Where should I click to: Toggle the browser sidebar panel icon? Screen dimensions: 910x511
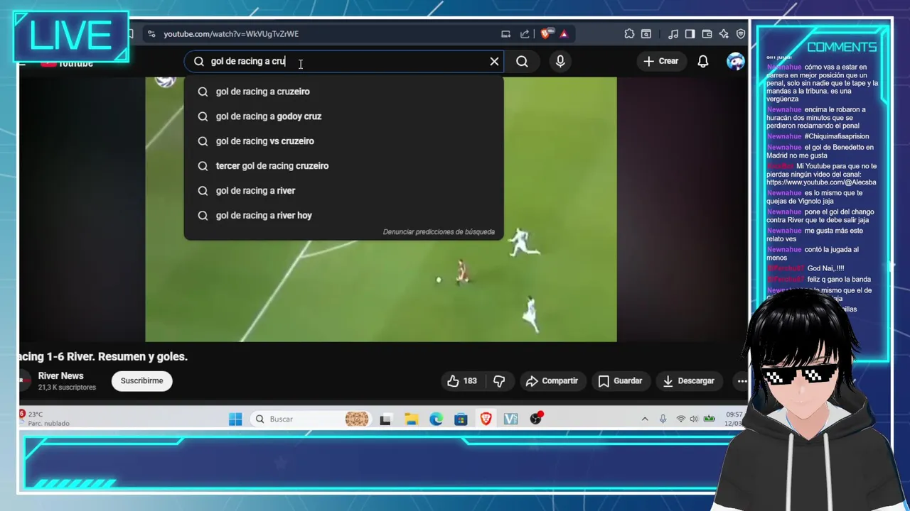pos(690,34)
